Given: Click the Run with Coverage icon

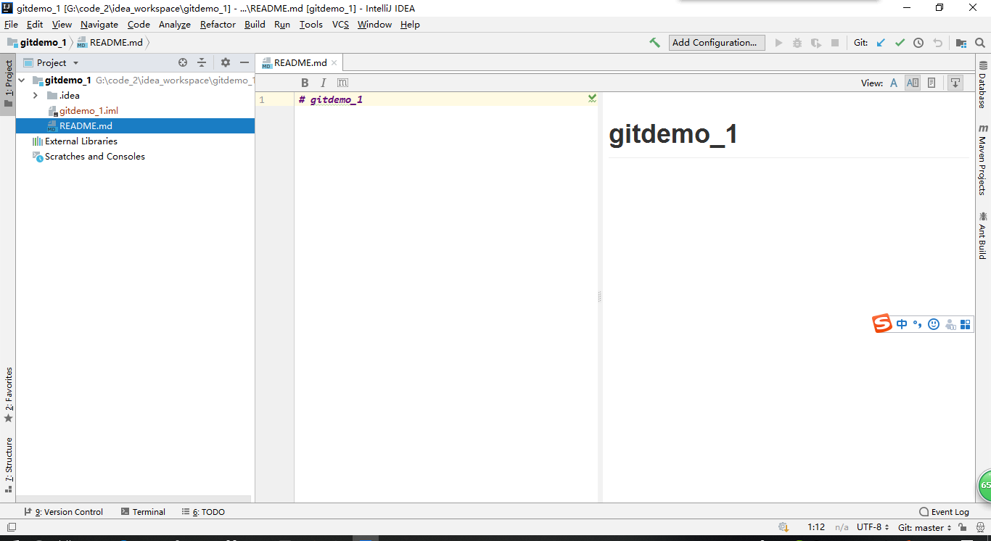Looking at the screenshot, I should tap(816, 43).
